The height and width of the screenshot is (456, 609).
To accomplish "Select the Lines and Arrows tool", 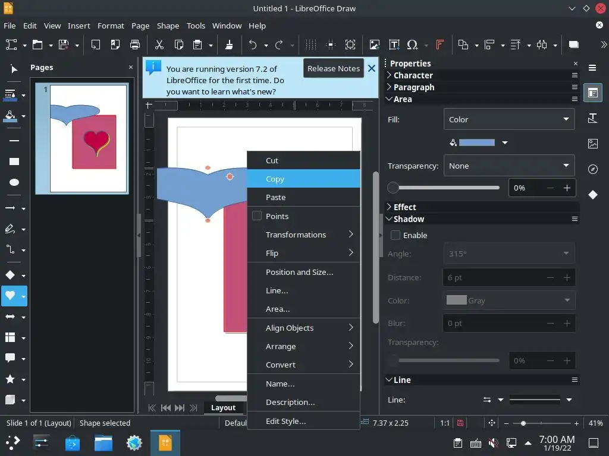I will tap(11, 208).
